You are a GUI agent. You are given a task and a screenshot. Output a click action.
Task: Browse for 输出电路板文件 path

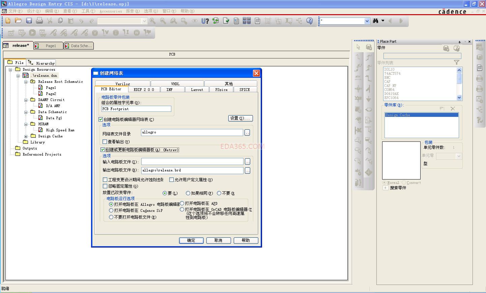(248, 171)
